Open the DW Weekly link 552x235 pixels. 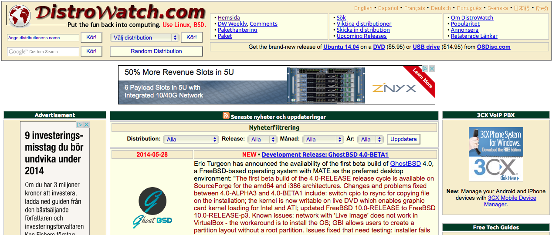click(x=232, y=24)
